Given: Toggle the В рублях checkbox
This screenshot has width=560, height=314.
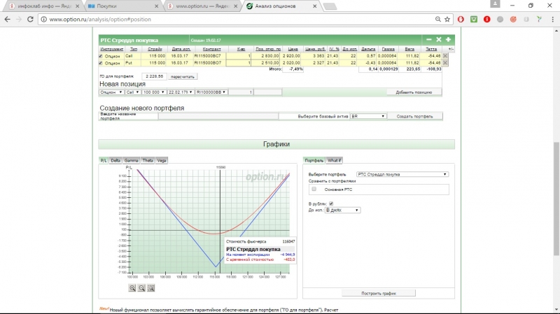Looking at the screenshot, I should 331,204.
